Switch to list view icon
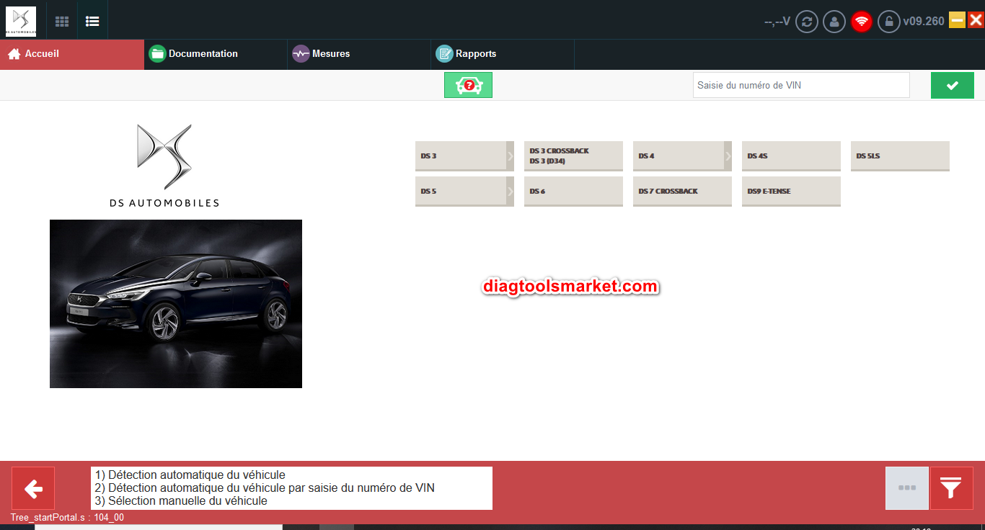Screen dimensions: 985x530 click(92, 22)
